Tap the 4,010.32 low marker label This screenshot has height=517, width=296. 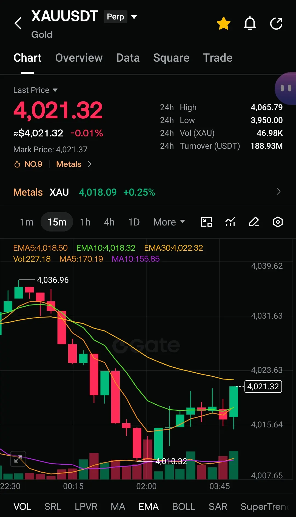coord(171,461)
